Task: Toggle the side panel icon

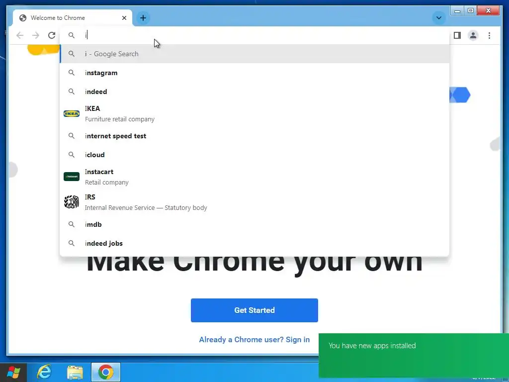Action: pyautogui.click(x=457, y=35)
